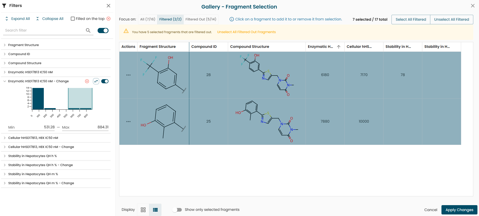Open actions menu for compound 28
The image size is (479, 216).
tap(128, 75)
